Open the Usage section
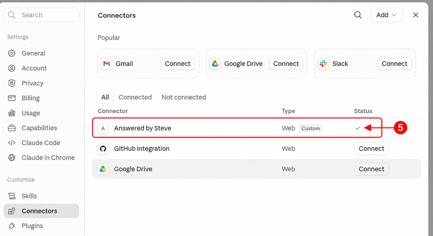Viewport: 433px width, 236px height. click(41, 113)
